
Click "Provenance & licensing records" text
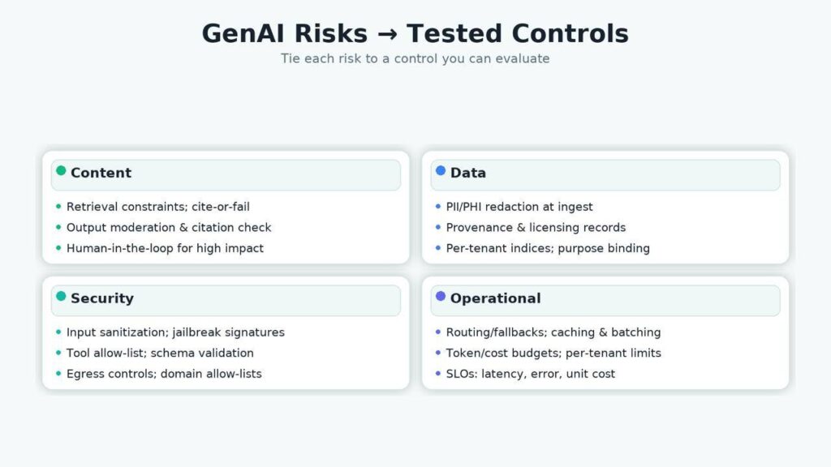pos(536,228)
